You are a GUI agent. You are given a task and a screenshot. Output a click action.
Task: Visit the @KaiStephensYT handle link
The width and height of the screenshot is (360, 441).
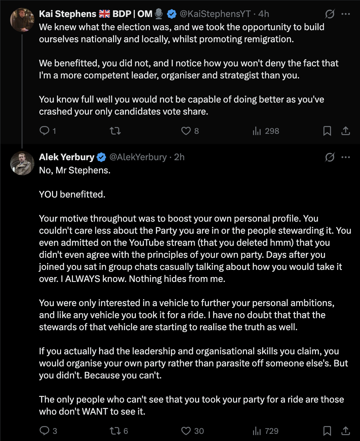[x=215, y=14]
